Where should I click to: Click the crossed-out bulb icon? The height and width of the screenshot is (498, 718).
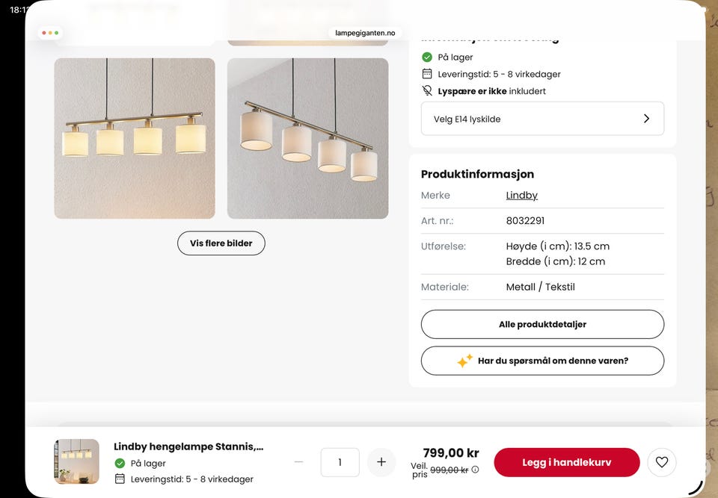click(427, 90)
